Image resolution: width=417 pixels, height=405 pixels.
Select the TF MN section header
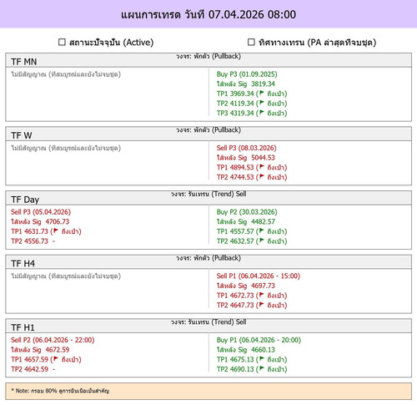pyautogui.click(x=208, y=60)
